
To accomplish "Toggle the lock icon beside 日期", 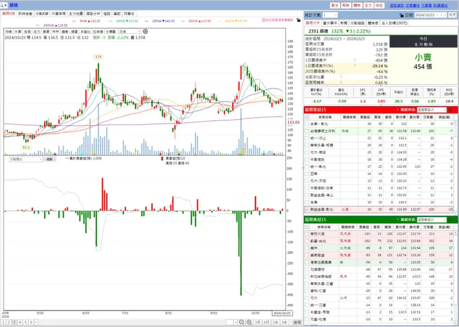I will (401, 15).
